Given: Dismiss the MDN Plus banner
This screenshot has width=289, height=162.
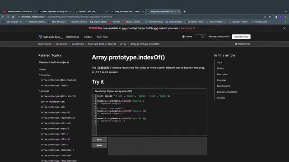Looking at the screenshot, I should [284, 28].
